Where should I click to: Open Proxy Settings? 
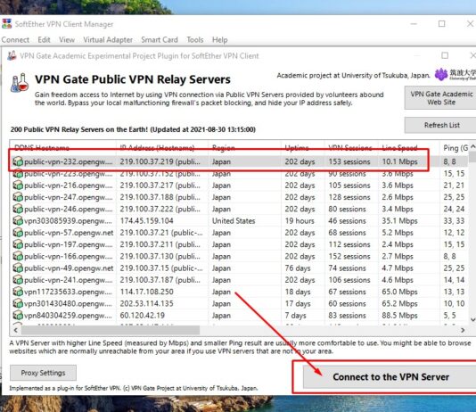point(43,373)
